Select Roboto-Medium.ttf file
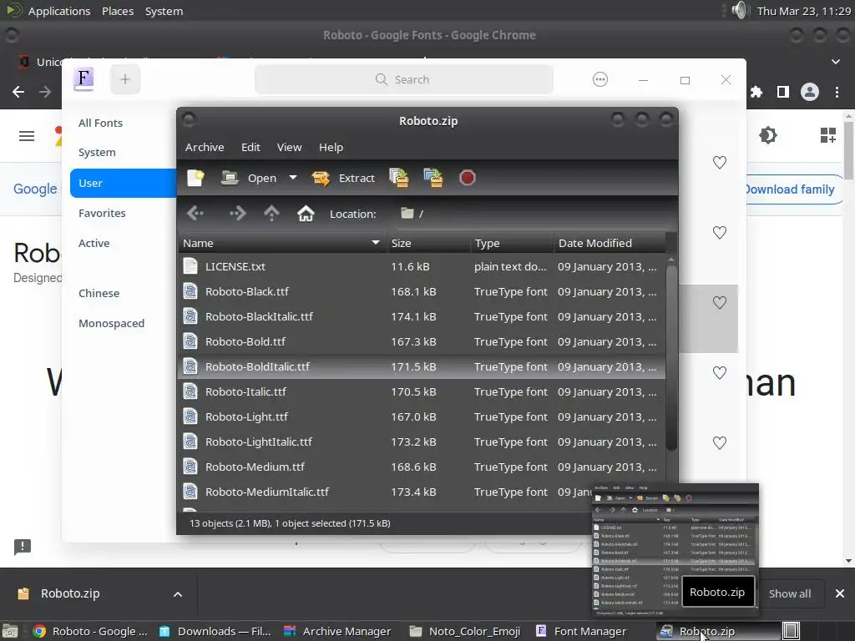The height and width of the screenshot is (641, 855). point(422,467)
